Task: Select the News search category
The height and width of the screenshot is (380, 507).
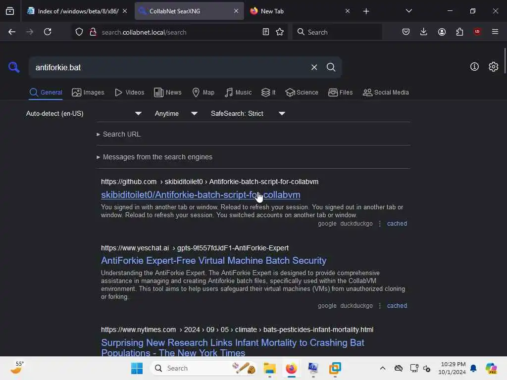Action: pyautogui.click(x=168, y=93)
